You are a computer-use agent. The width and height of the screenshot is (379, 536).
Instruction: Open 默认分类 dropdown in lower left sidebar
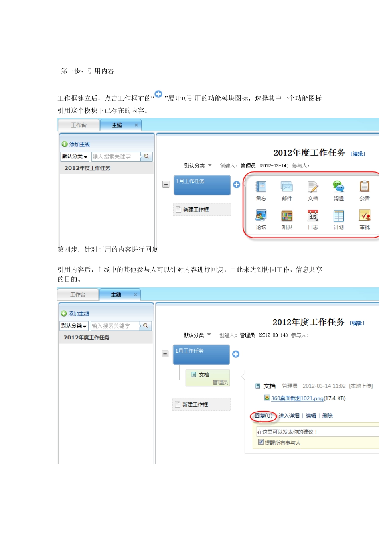pos(74,326)
